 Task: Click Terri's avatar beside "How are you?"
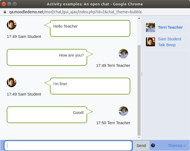point(123,54)
